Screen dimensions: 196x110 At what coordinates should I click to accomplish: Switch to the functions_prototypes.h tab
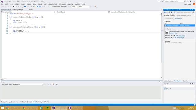[18, 10]
